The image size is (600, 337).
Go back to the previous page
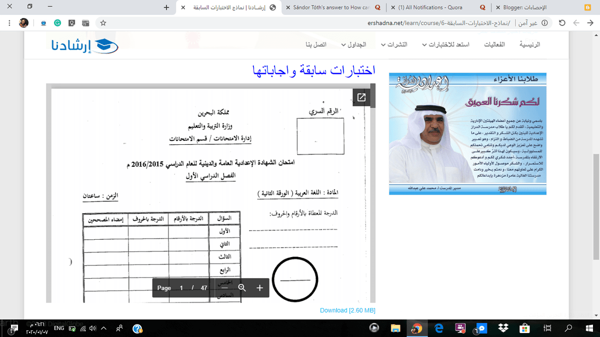pyautogui.click(x=591, y=23)
